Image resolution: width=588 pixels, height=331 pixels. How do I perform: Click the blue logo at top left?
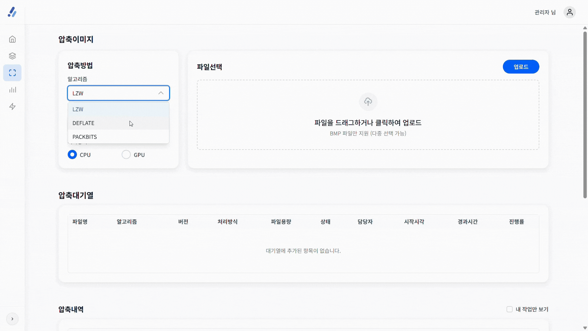coord(12,12)
